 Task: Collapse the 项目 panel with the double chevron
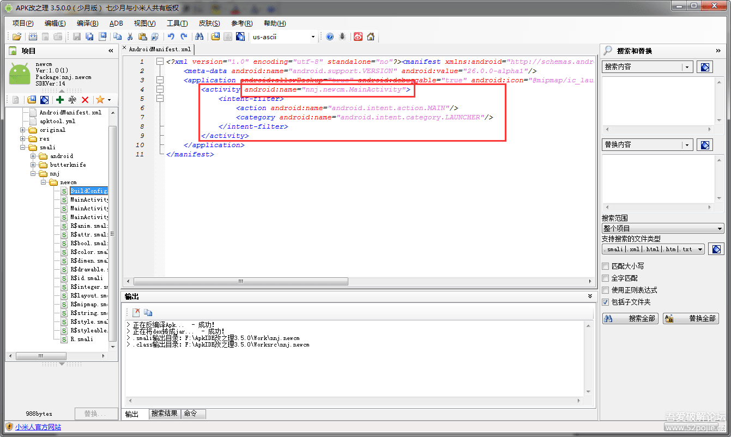tap(111, 51)
